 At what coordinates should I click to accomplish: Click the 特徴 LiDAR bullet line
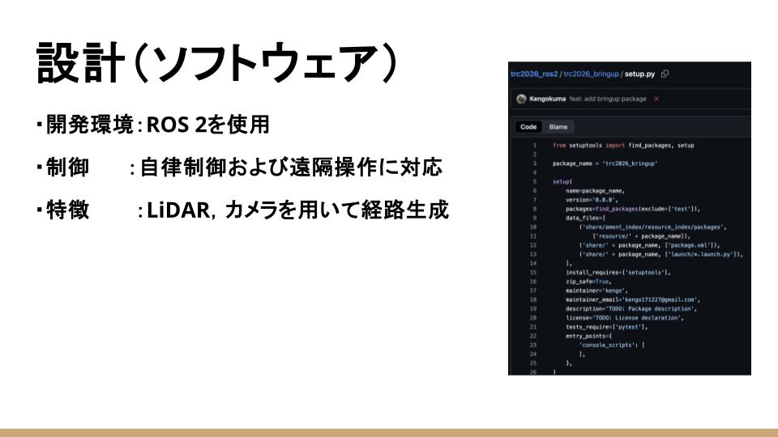[x=242, y=210]
